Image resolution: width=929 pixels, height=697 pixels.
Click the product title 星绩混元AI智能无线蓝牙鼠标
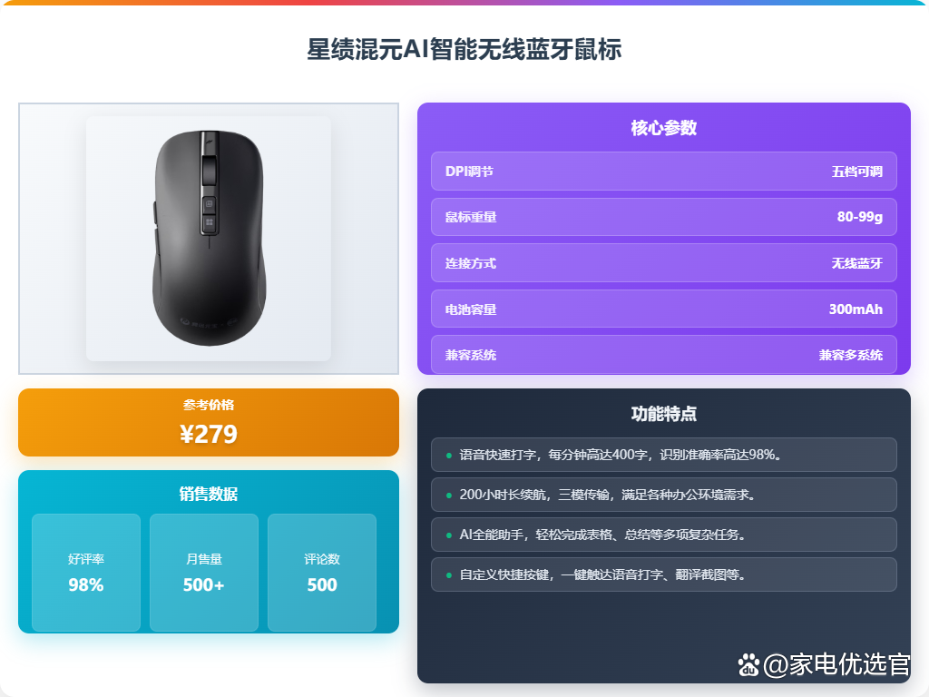coord(464,49)
